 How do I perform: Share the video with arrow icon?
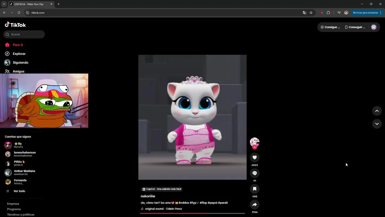click(254, 204)
